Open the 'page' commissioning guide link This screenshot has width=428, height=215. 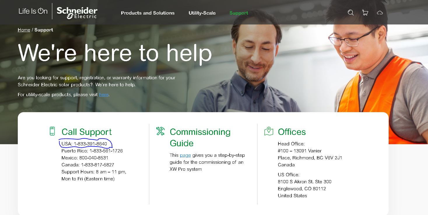coord(185,155)
